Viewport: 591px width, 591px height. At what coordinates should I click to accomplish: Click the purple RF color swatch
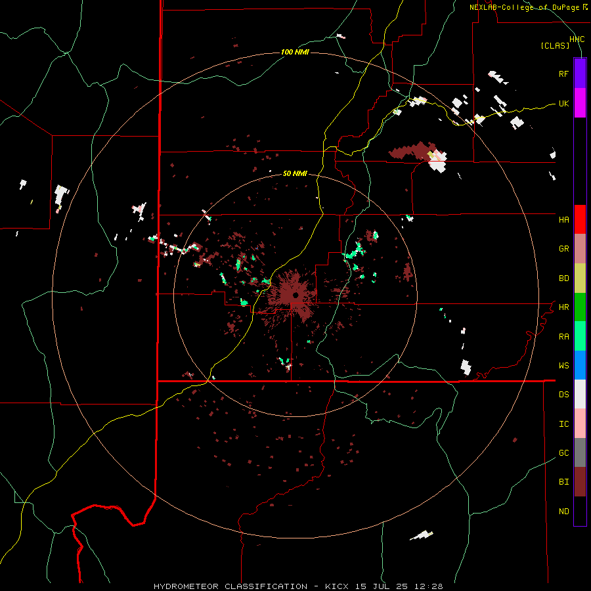click(x=580, y=74)
